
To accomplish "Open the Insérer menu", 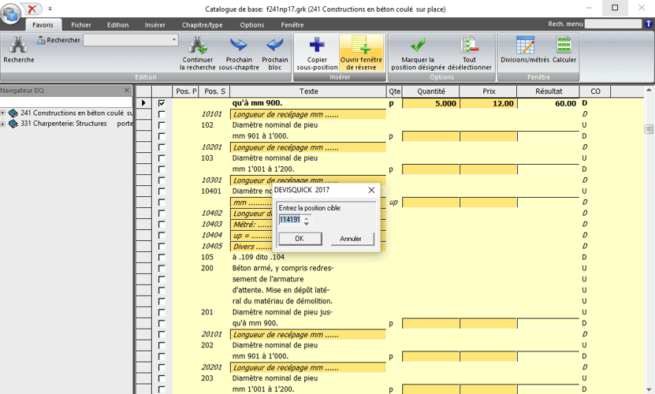I will click(155, 25).
